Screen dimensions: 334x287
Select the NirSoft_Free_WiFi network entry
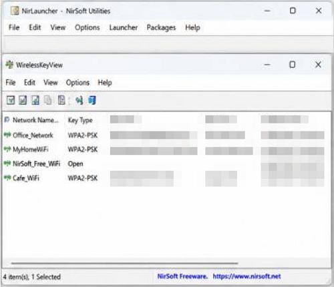click(x=37, y=164)
